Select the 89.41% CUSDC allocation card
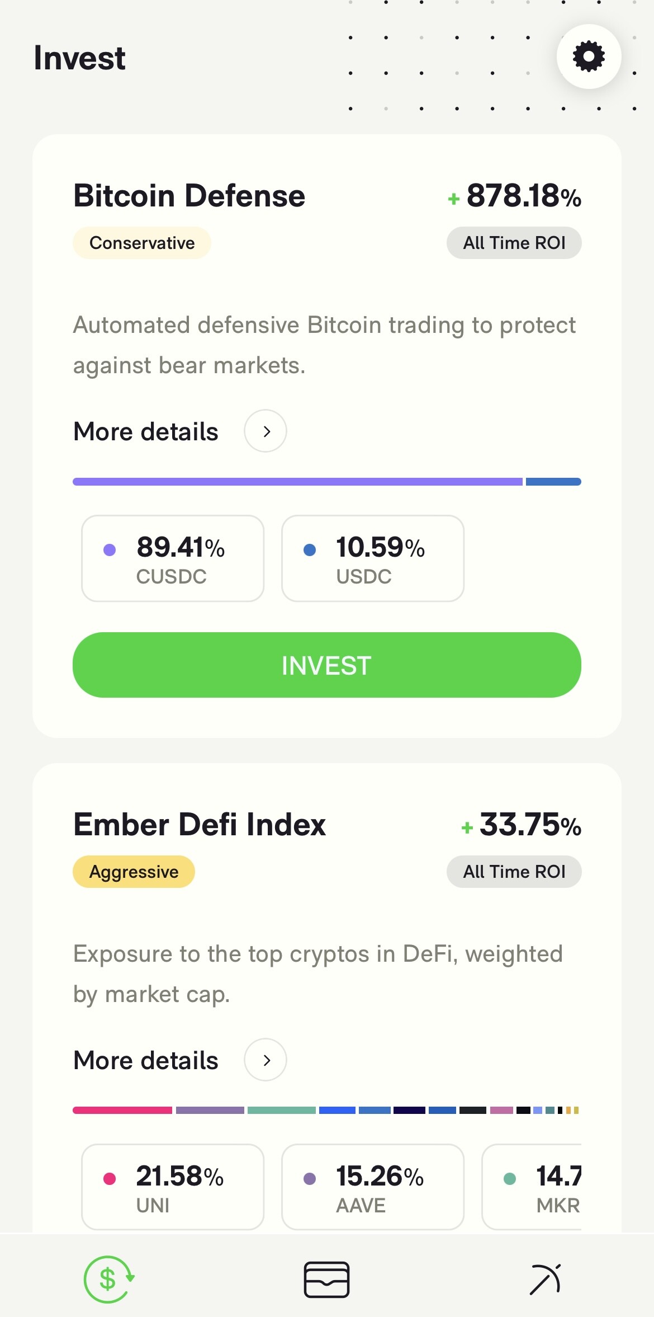Viewport: 654px width, 1317px height. (173, 558)
